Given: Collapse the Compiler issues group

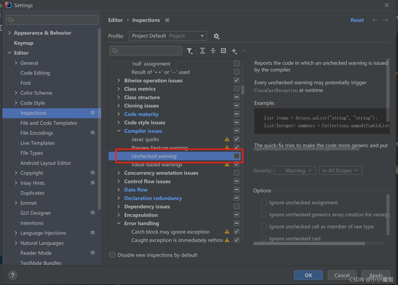Looking at the screenshot, I should 119,131.
